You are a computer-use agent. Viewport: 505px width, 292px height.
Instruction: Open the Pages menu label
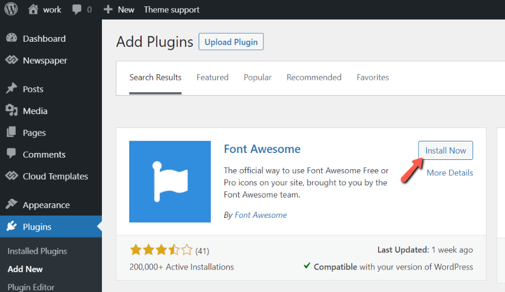tap(34, 133)
